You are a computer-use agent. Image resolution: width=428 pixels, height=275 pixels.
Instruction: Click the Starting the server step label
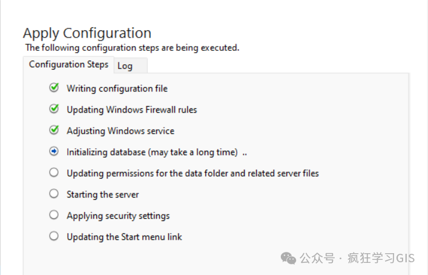click(102, 194)
